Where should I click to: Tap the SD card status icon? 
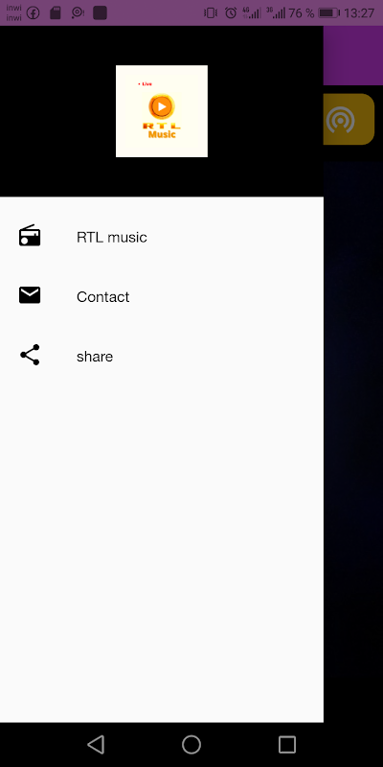click(x=56, y=12)
